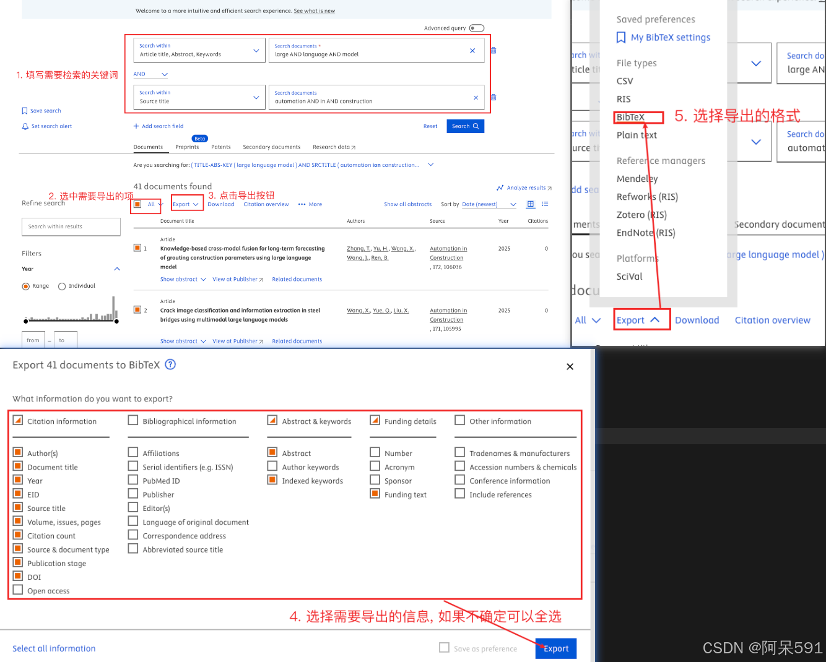
Task: Click the delete icon beside first search field
Action: (493, 50)
